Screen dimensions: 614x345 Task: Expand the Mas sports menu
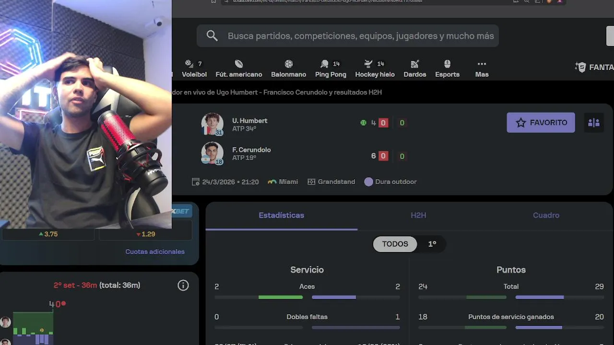click(482, 69)
